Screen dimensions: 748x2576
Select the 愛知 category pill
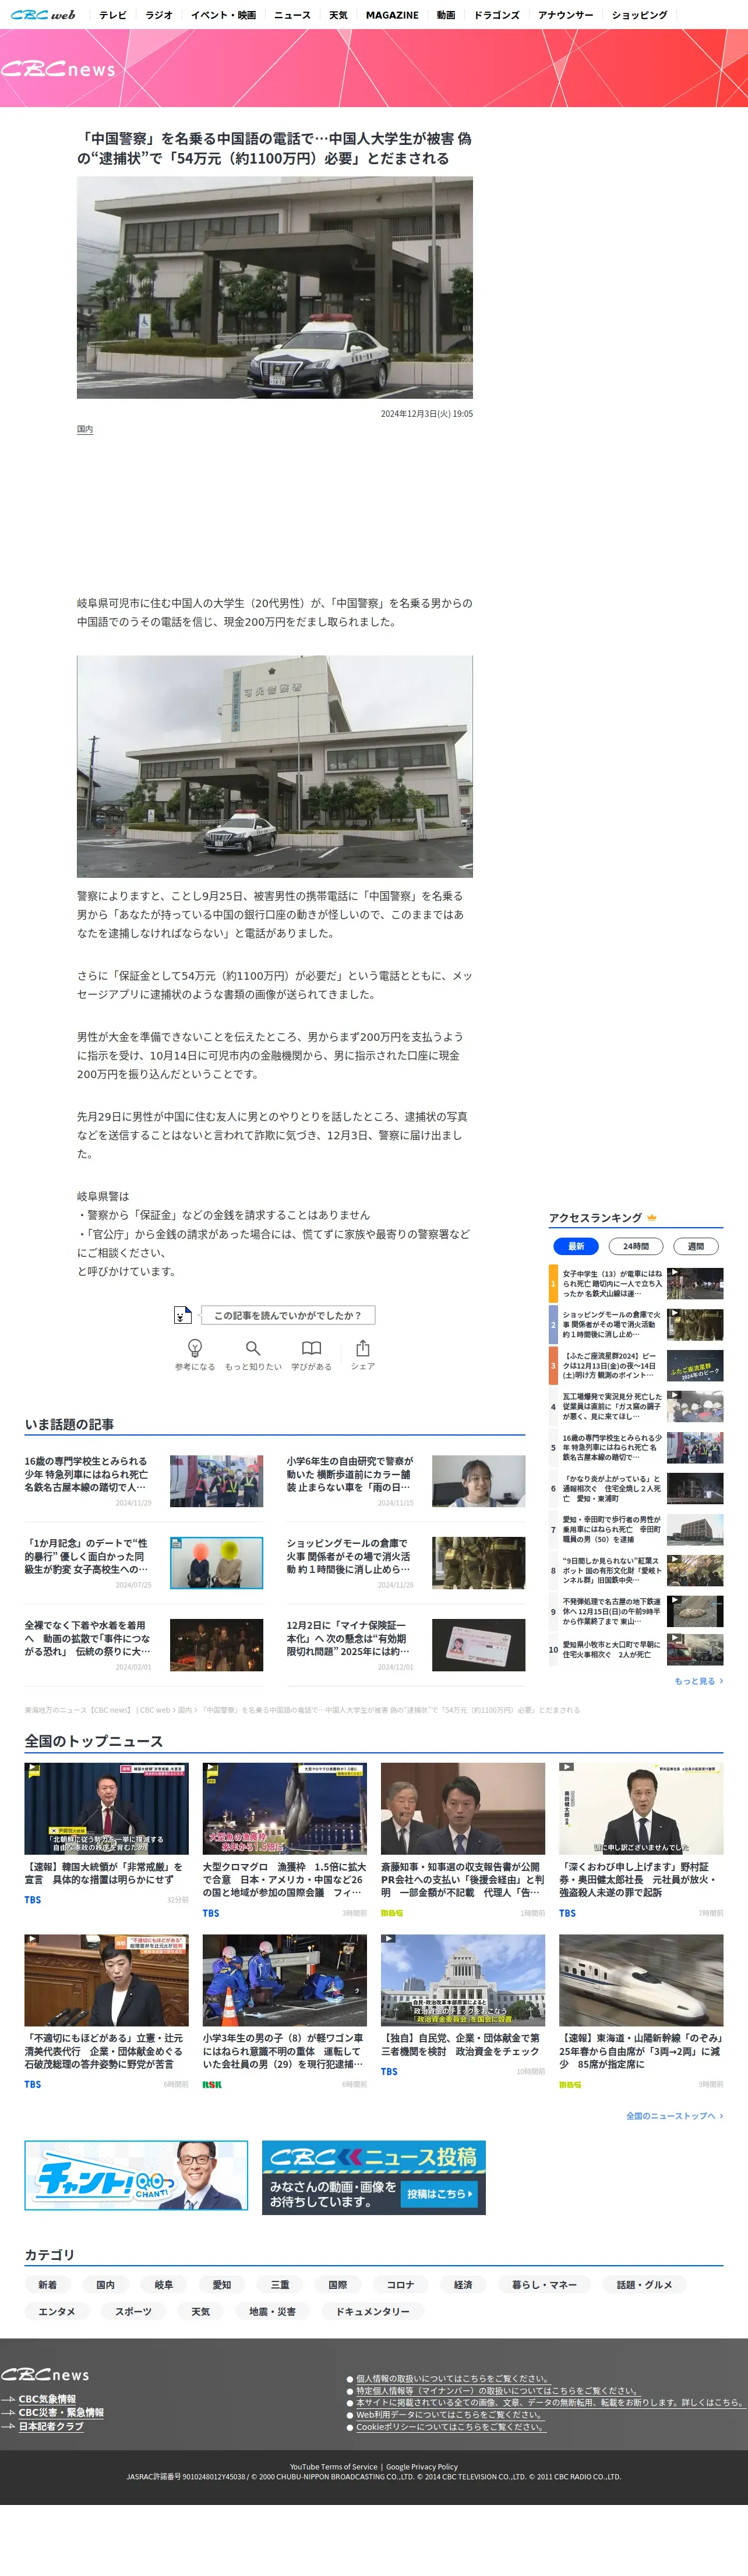pos(223,2285)
